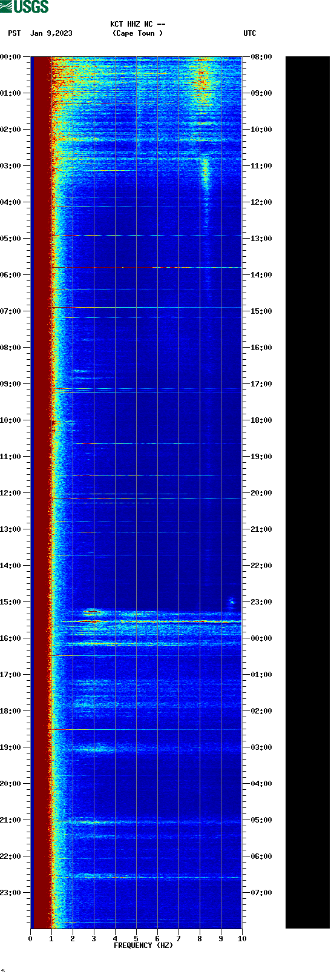Click the 06:00 PST time label
The height and width of the screenshot is (977, 334).
pyautogui.click(x=11, y=275)
